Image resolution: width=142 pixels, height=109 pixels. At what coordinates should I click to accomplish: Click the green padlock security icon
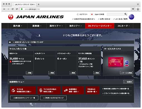click(x=22, y=9)
